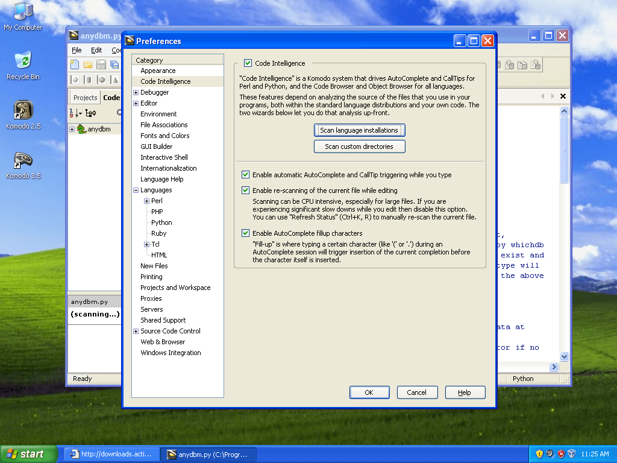Click the SCC icon with two documents

(x=522, y=65)
